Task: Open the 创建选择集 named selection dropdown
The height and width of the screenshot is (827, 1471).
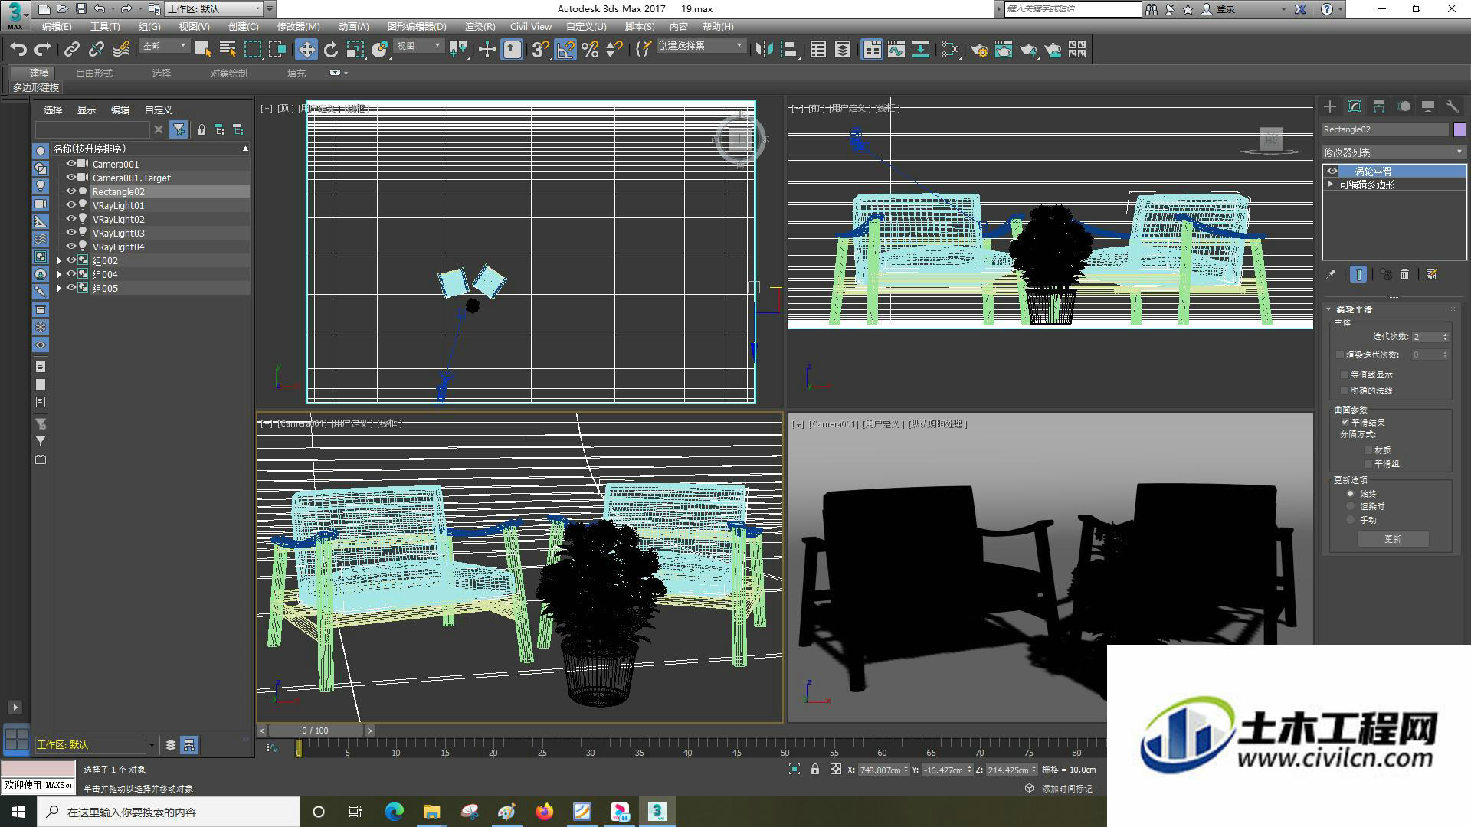Action: pos(701,46)
